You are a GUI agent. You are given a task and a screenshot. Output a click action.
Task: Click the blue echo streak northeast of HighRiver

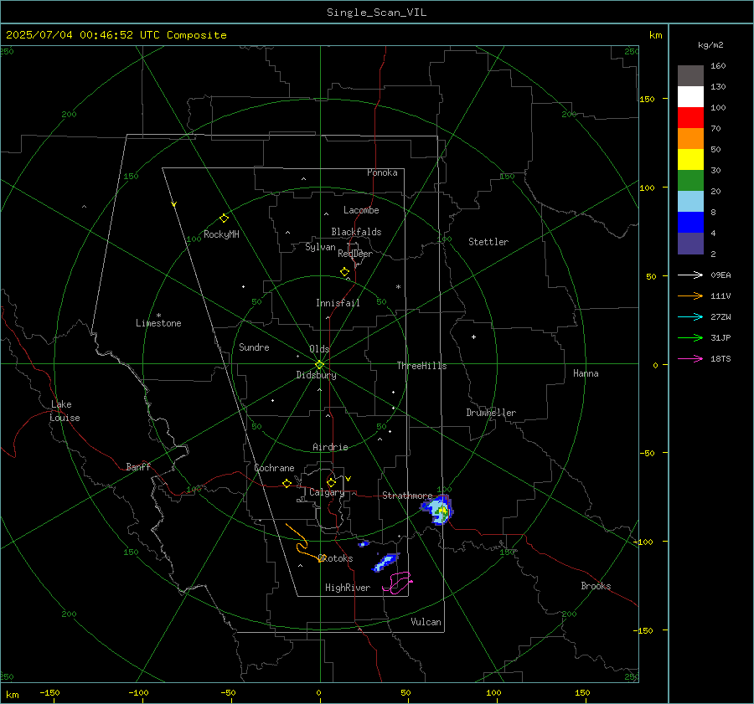point(385,562)
